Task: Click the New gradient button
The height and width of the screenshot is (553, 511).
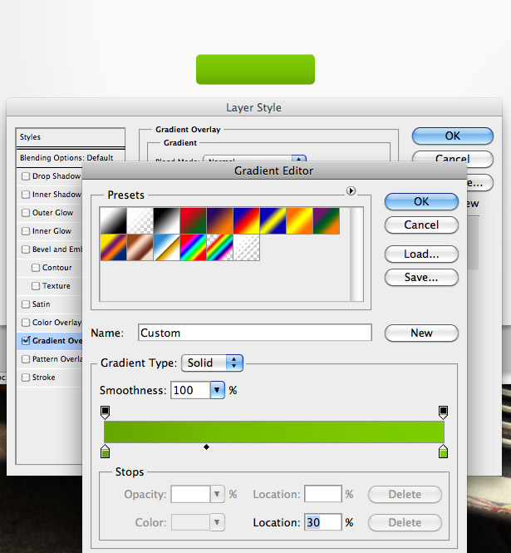Action: 421,333
